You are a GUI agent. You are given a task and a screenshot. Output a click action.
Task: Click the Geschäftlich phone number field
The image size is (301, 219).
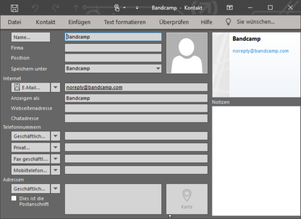136,136
